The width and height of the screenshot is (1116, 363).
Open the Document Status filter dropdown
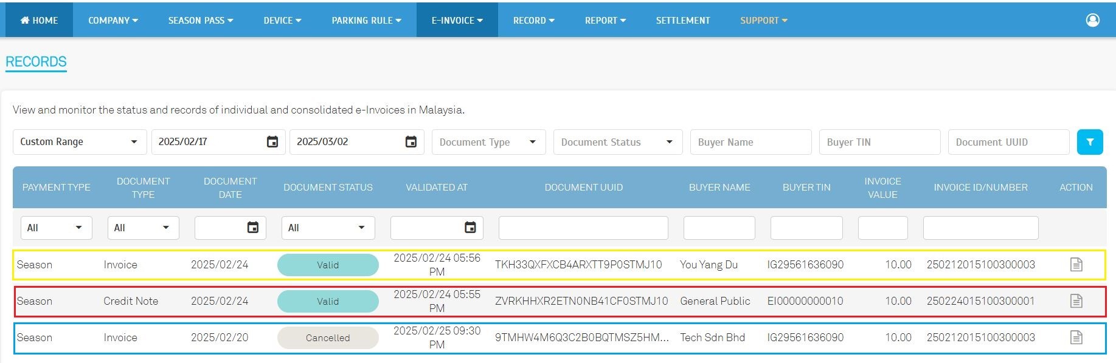coord(617,142)
